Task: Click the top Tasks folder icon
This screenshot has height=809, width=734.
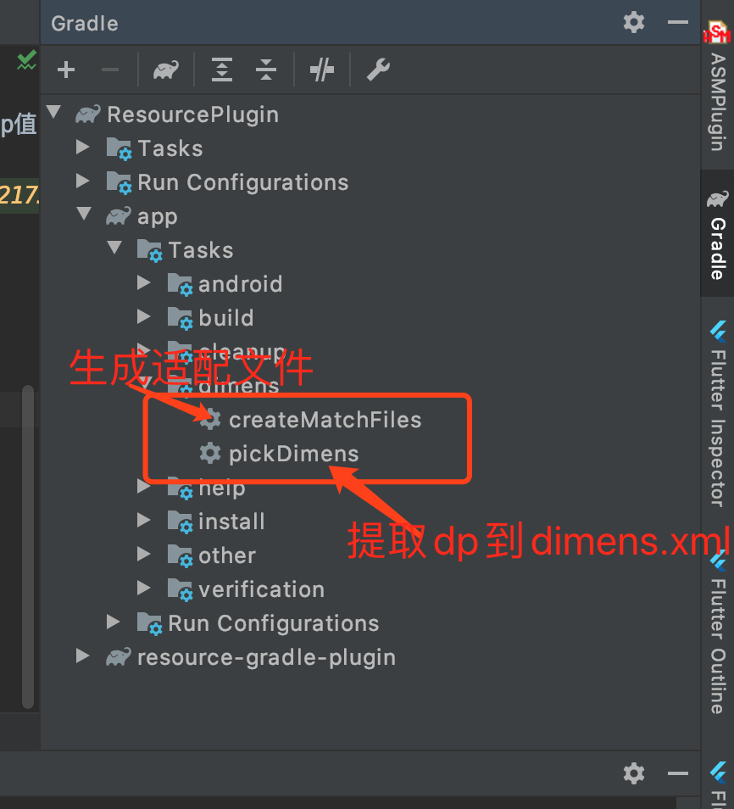Action: [x=120, y=149]
